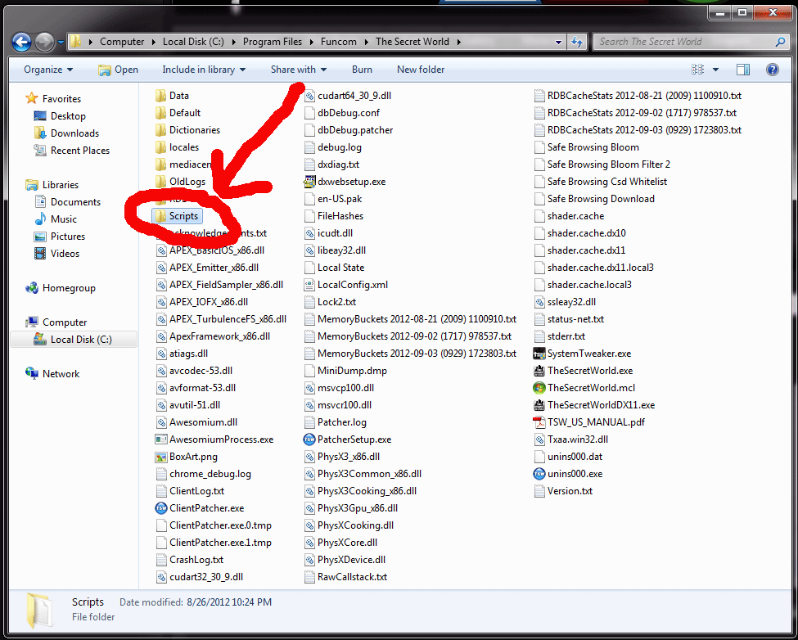Expand the Program Files breadcrumb arrow
The image size is (798, 640).
(312, 43)
